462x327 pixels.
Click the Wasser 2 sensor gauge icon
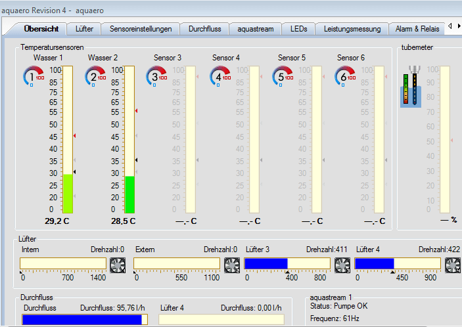coord(95,76)
